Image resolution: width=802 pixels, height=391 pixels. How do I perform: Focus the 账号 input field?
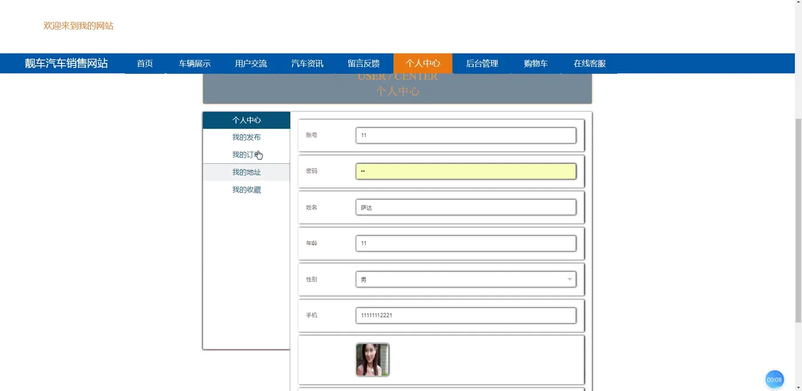466,135
